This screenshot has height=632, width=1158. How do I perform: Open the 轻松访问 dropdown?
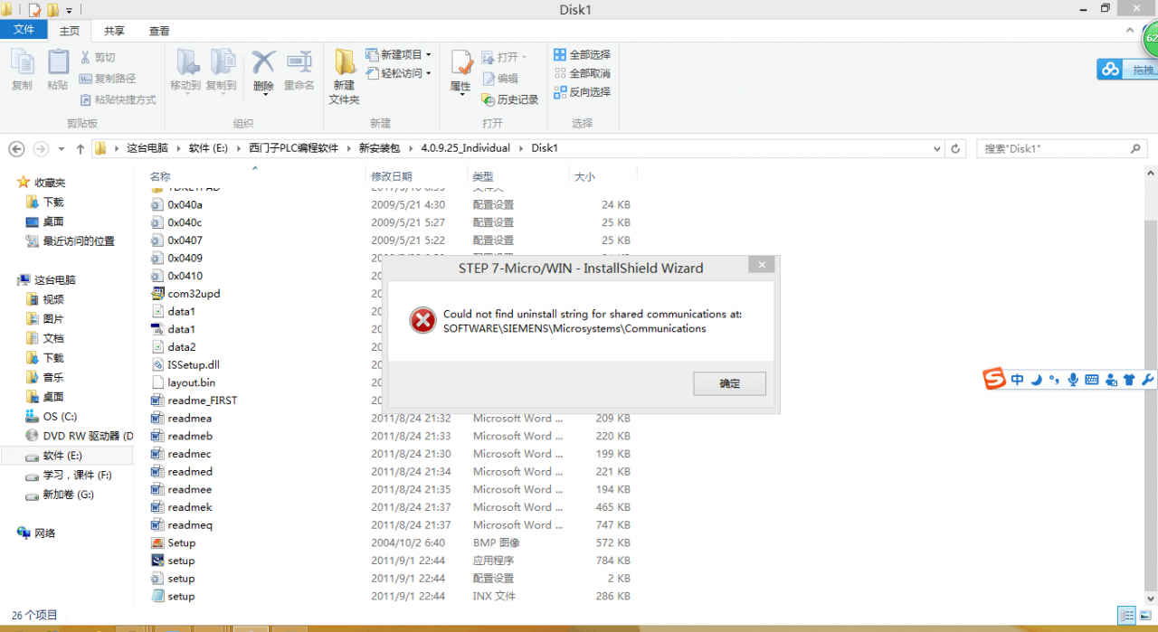pyautogui.click(x=398, y=73)
